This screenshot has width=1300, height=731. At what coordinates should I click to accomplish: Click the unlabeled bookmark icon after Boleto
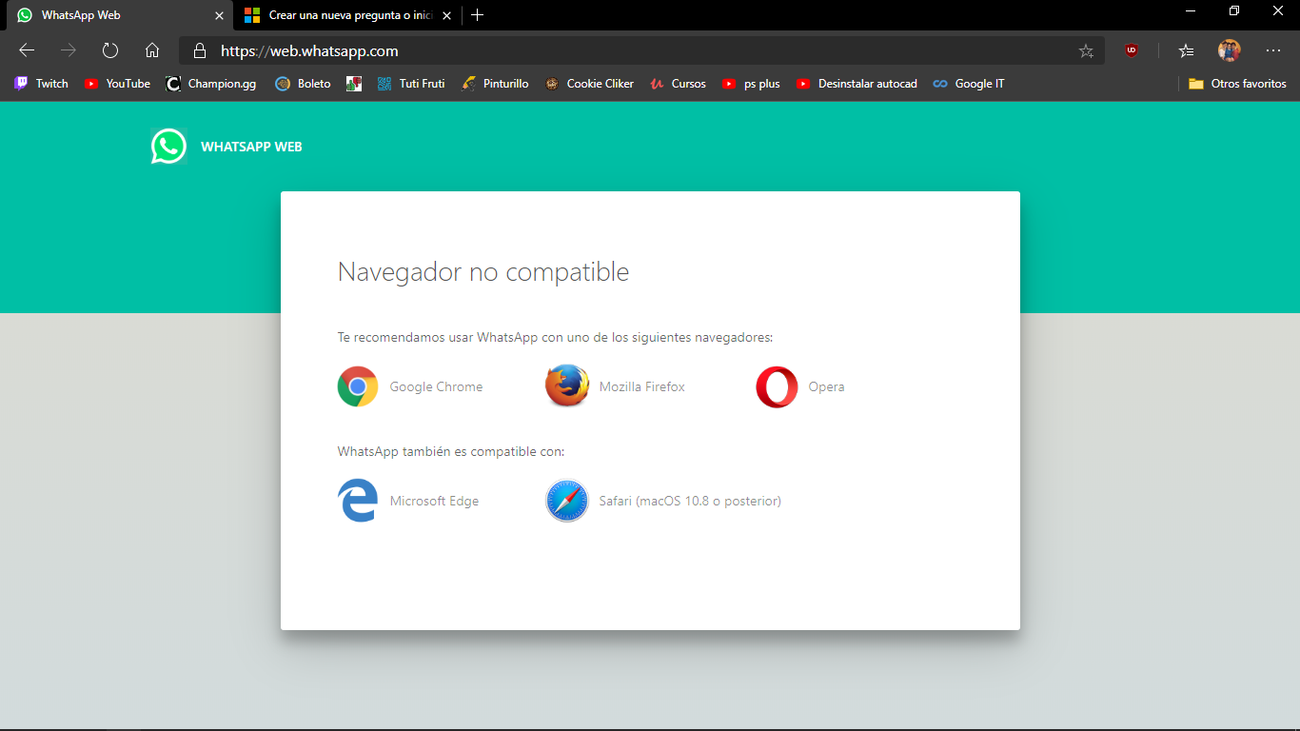pyautogui.click(x=354, y=84)
